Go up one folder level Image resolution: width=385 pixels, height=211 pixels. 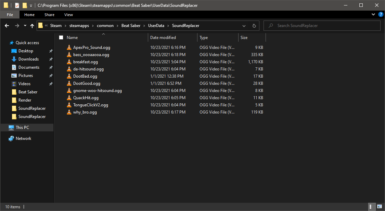tap(32, 26)
